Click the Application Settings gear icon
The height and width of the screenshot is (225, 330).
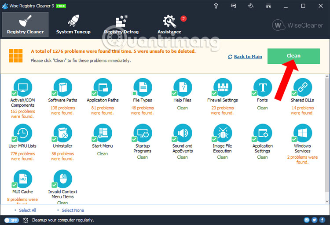point(263,133)
